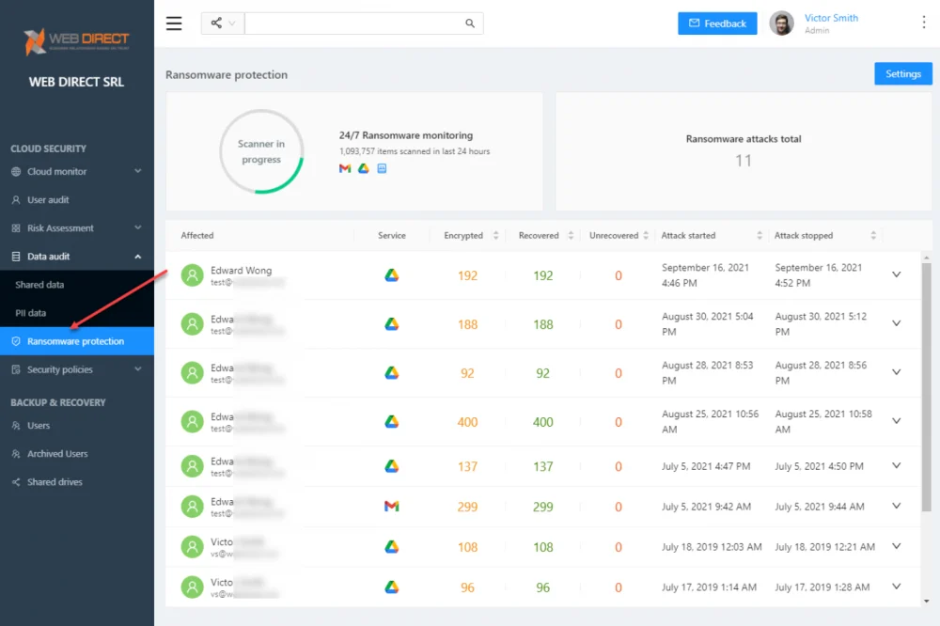The image size is (940, 626).
Task: Click the Google Drive icon under Ransomware monitoring
Action: (x=363, y=168)
